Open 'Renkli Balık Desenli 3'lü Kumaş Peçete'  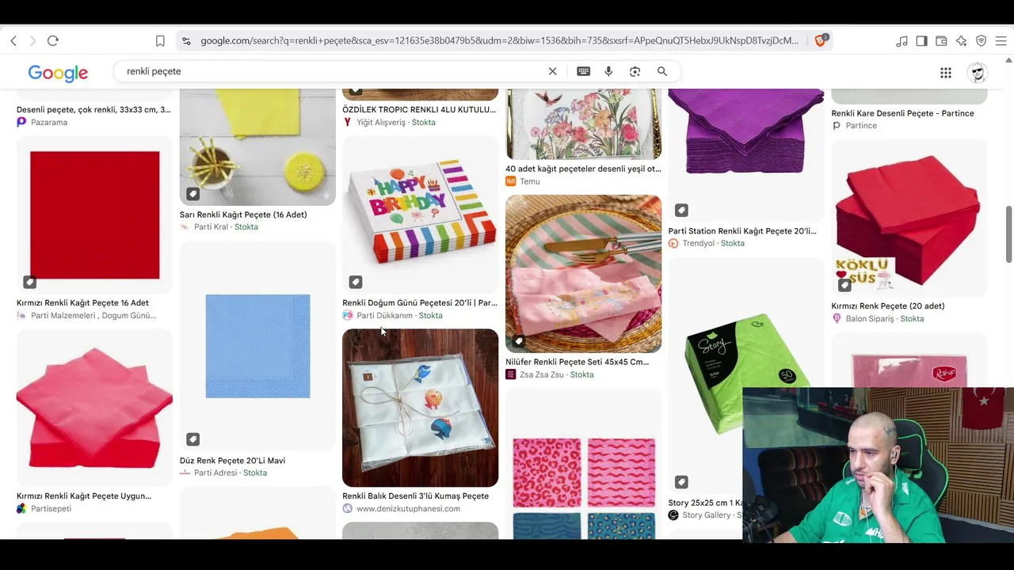coord(415,496)
